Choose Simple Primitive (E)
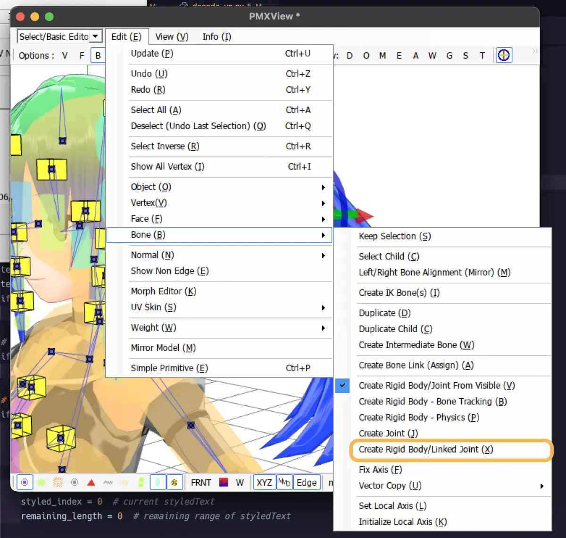The width and height of the screenshot is (566, 538). coord(219,368)
